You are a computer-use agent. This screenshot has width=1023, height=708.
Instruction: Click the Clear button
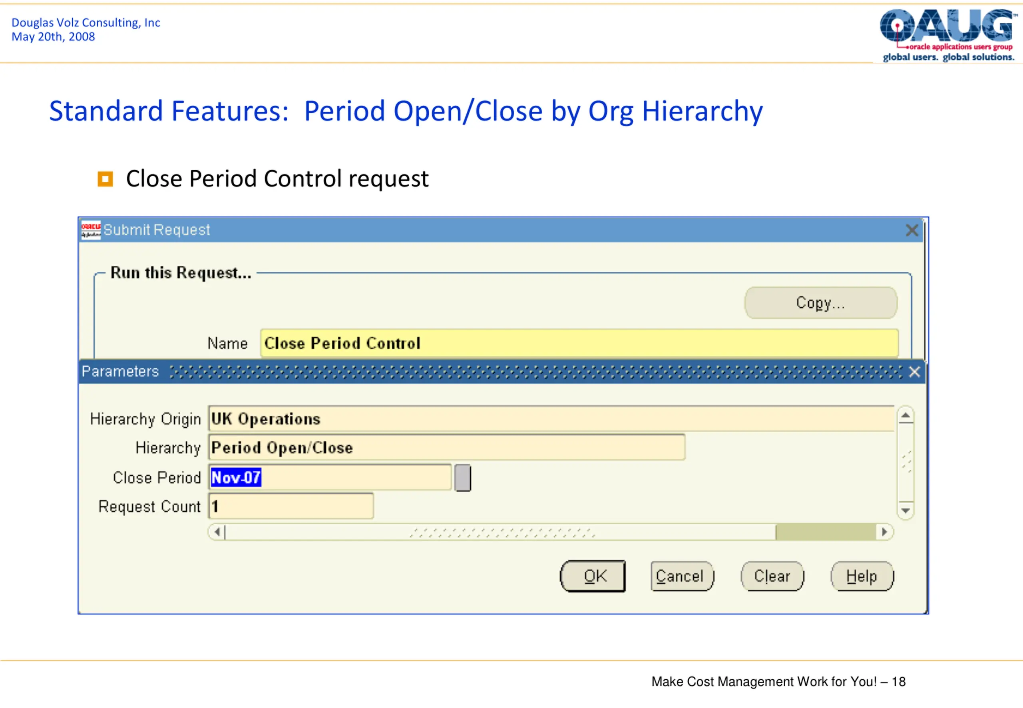pos(772,576)
